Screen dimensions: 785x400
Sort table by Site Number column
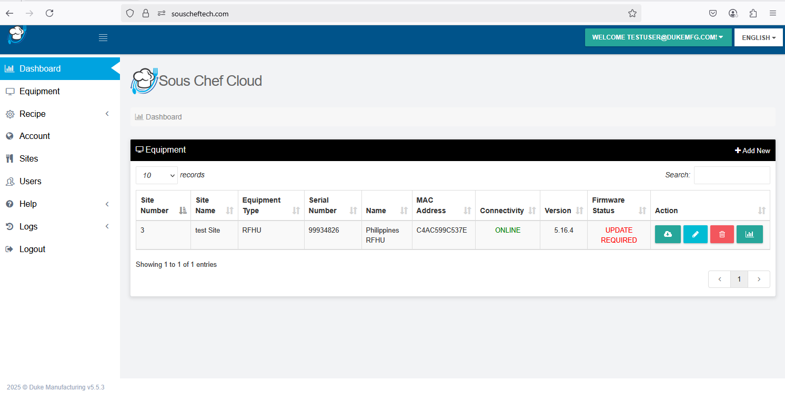(163, 205)
